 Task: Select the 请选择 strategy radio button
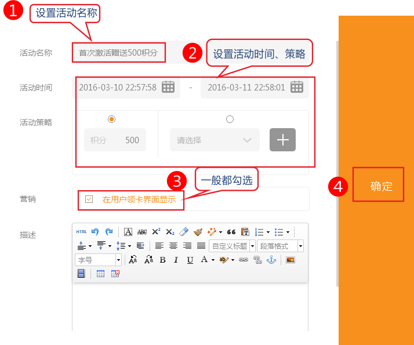(230, 119)
